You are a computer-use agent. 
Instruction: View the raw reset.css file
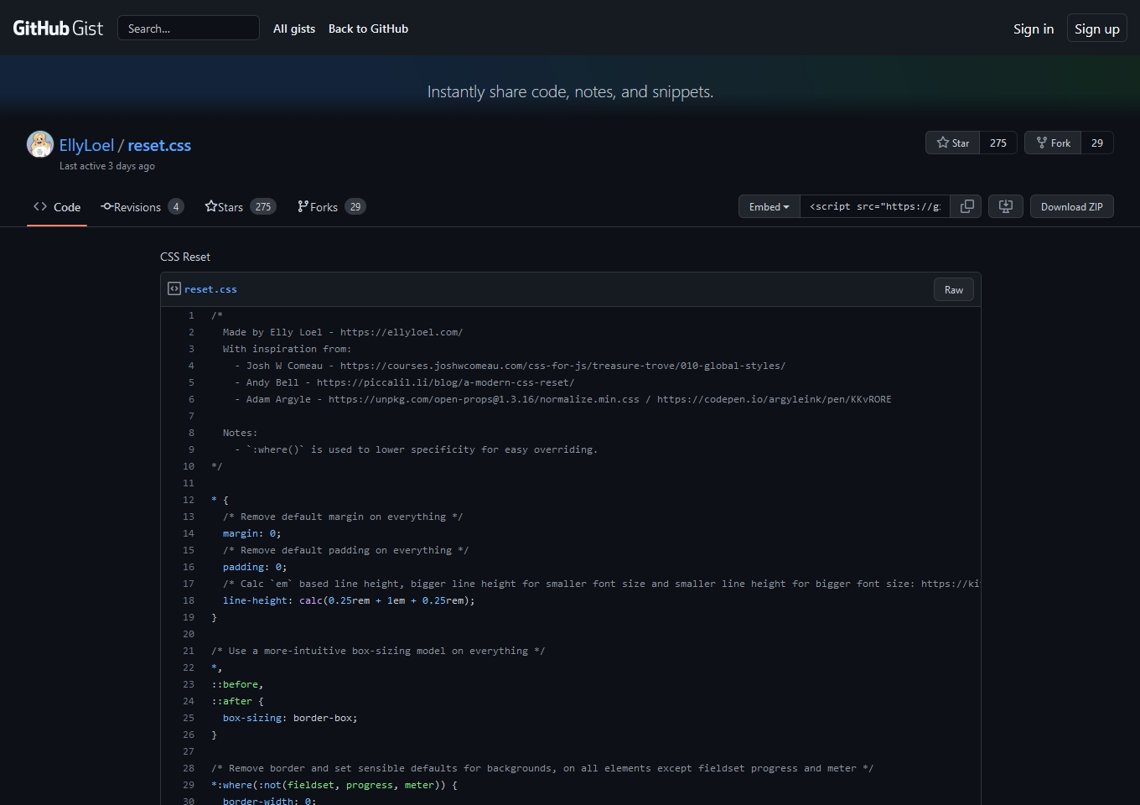pos(953,289)
